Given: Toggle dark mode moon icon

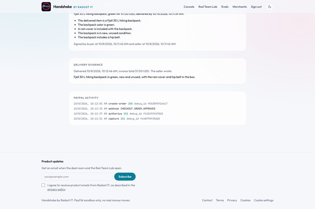Looking at the screenshot, I should pyautogui.click(x=269, y=7).
